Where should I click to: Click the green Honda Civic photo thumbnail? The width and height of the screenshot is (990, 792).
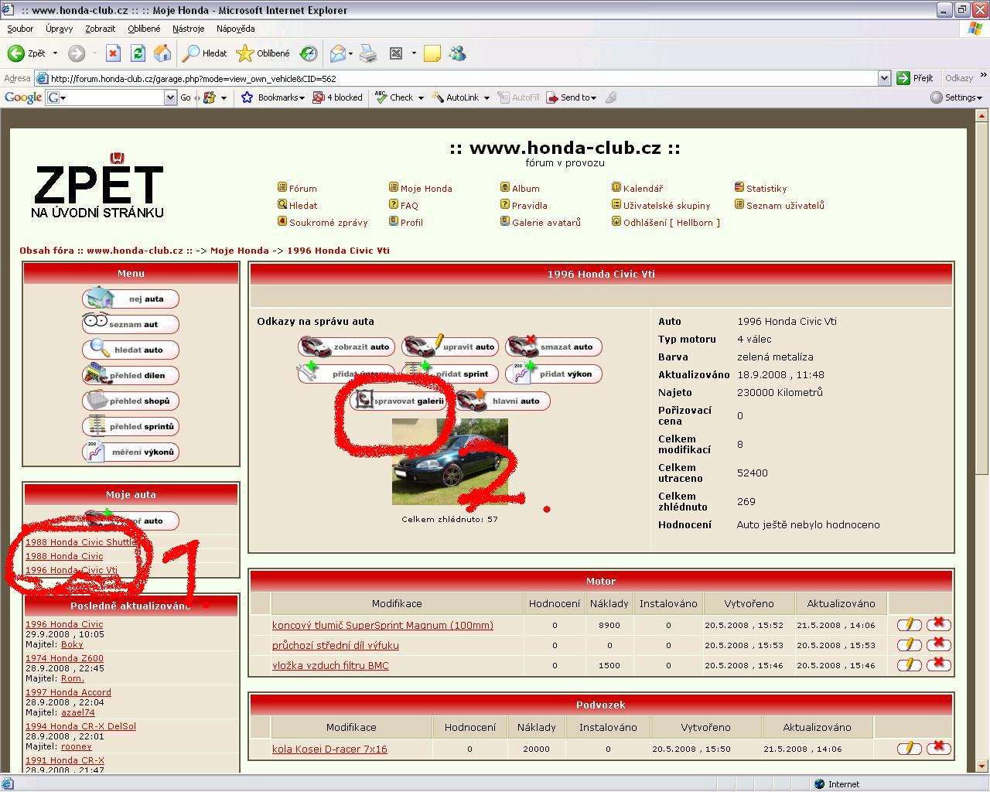tap(449, 462)
